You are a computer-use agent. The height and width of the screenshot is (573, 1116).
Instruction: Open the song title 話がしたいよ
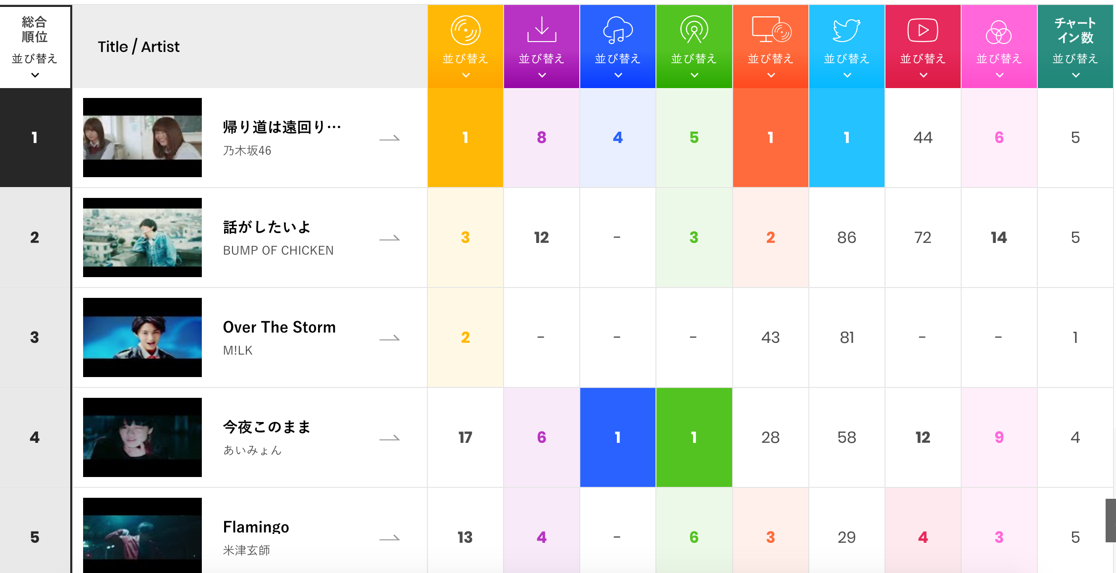pyautogui.click(x=267, y=227)
